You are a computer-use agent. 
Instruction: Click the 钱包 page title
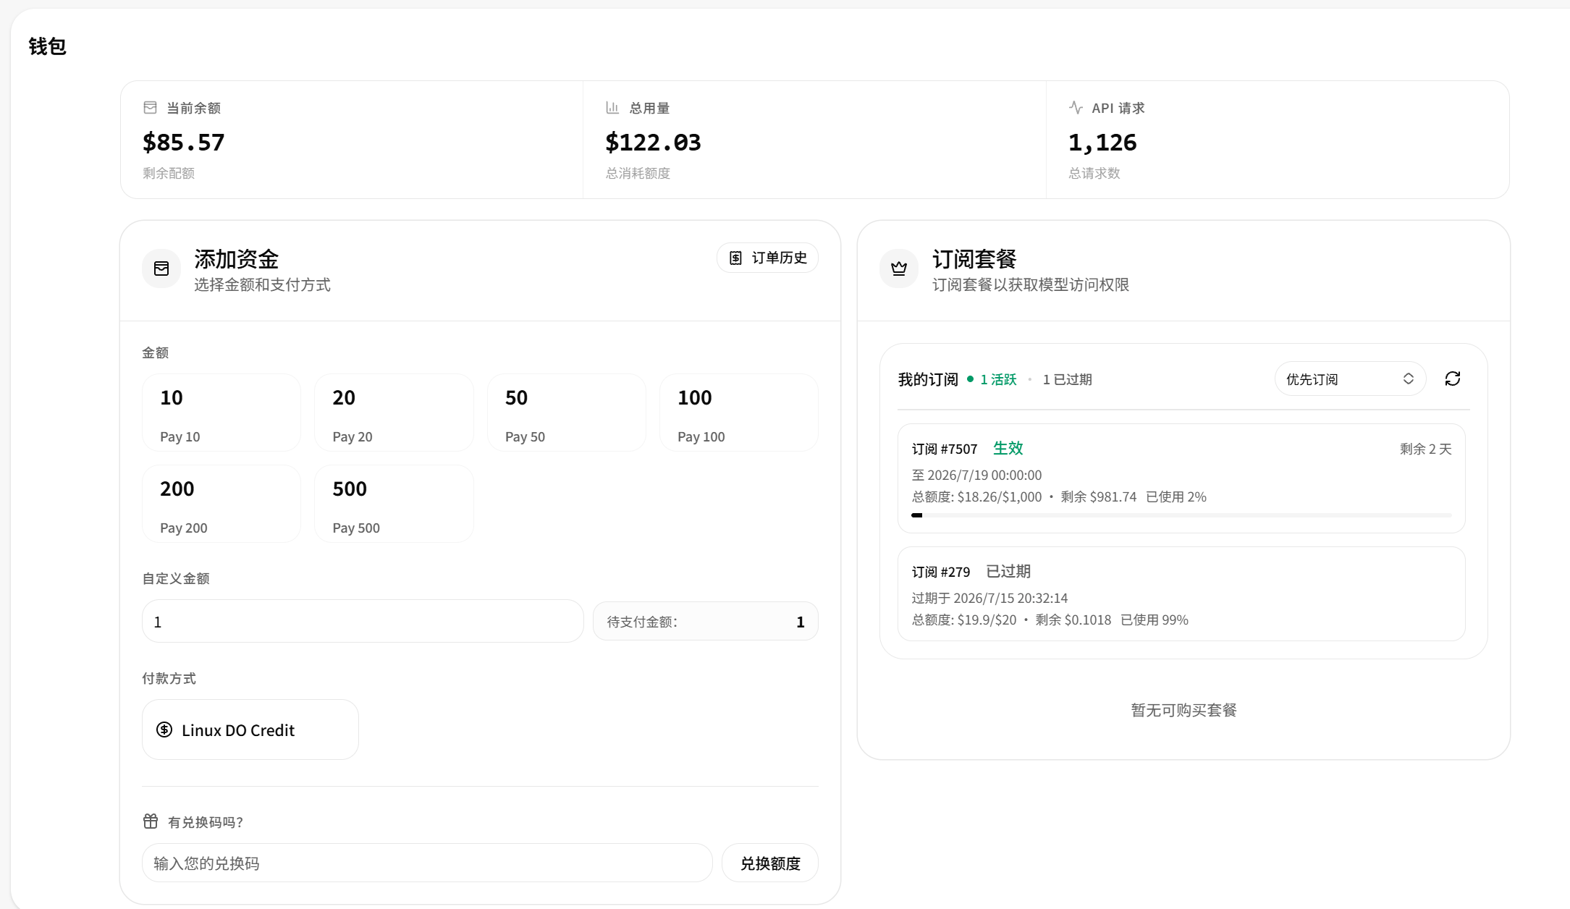point(47,46)
